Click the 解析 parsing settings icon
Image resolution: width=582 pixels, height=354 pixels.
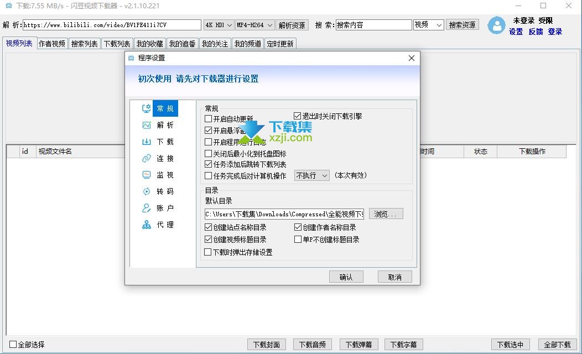tap(146, 125)
